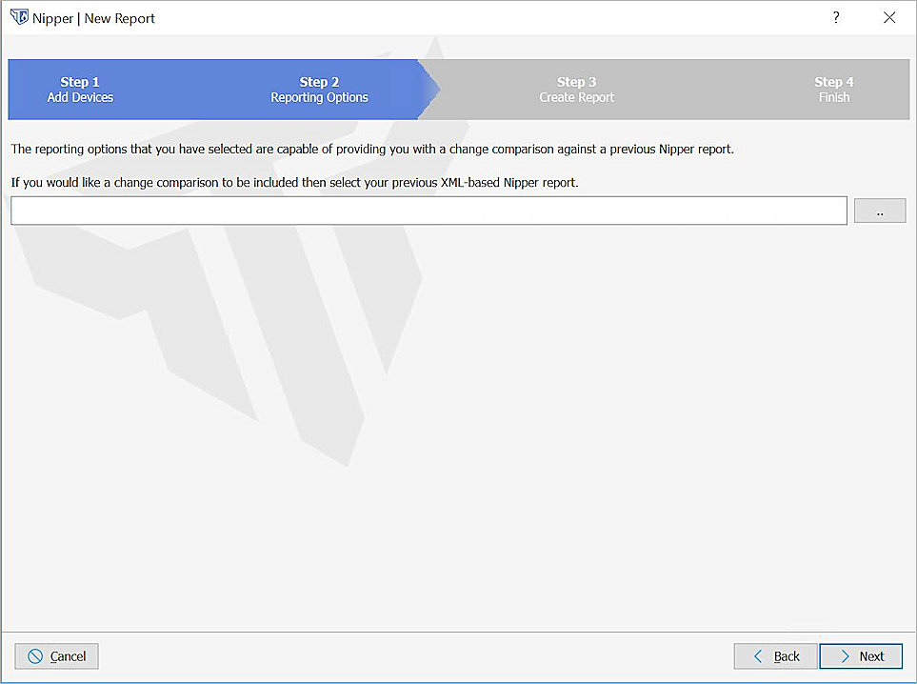Screen dimensions: 917x684
Task: Cancel the New Report wizard
Action: [x=56, y=656]
